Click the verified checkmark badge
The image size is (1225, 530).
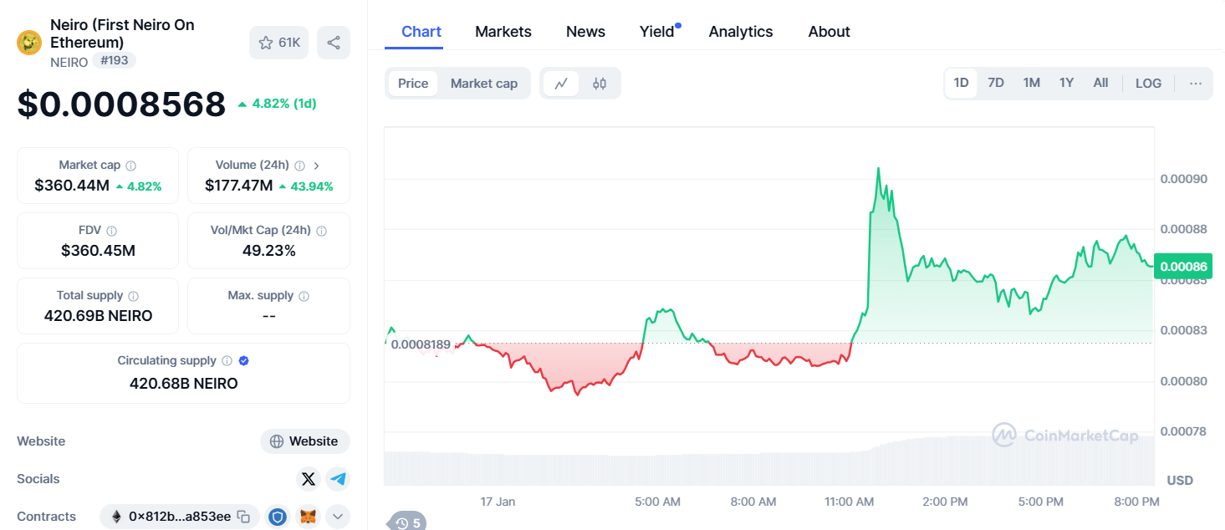(244, 361)
